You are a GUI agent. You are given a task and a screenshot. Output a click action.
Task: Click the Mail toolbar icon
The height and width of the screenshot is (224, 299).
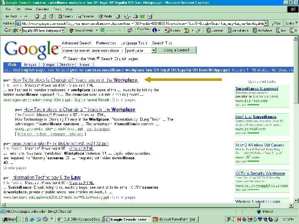click(x=126, y=16)
